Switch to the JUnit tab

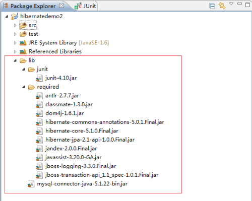(x=86, y=6)
